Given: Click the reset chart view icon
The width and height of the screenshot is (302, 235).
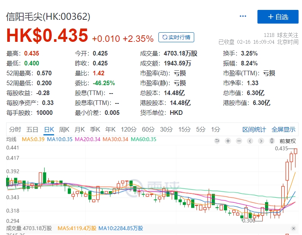Looking at the screenshot, I should [217, 141].
